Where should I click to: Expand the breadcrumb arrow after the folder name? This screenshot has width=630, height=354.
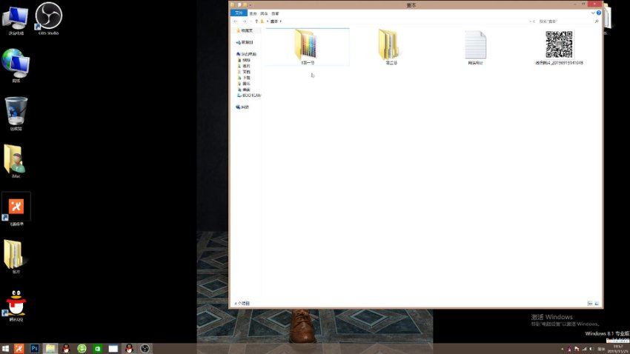(280, 21)
